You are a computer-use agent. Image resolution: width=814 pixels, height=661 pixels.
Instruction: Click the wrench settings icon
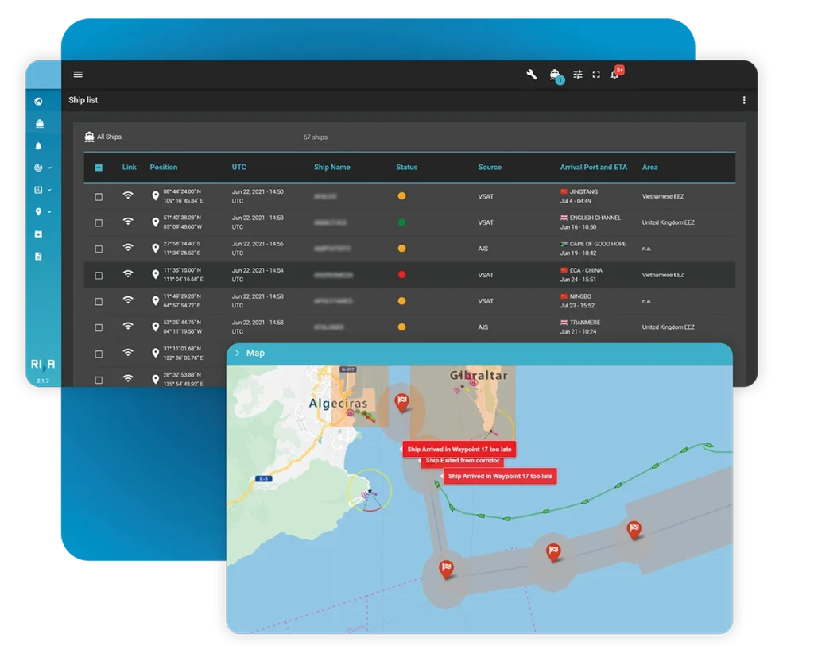click(532, 75)
